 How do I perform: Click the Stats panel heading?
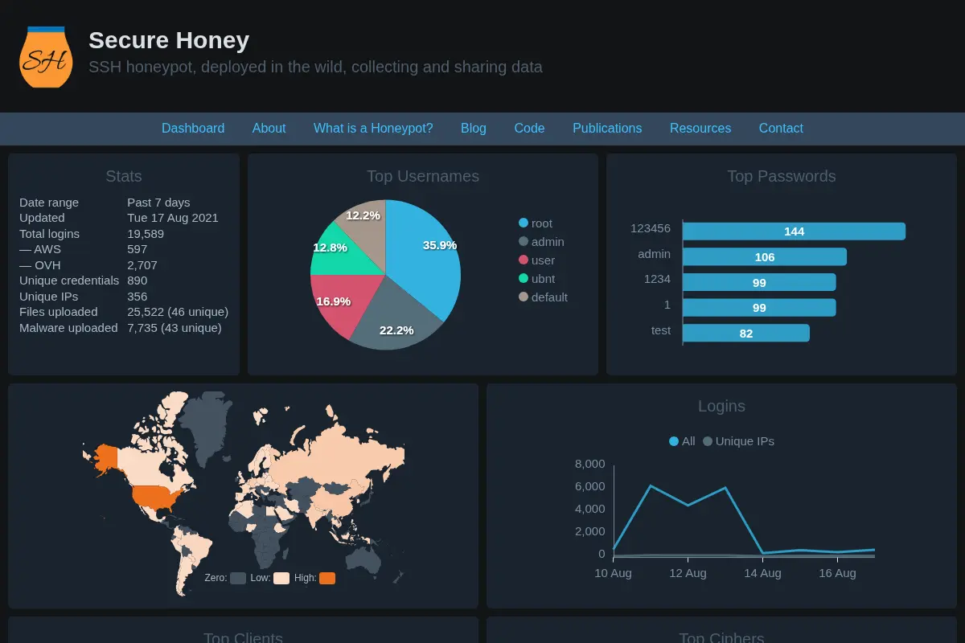[124, 177]
